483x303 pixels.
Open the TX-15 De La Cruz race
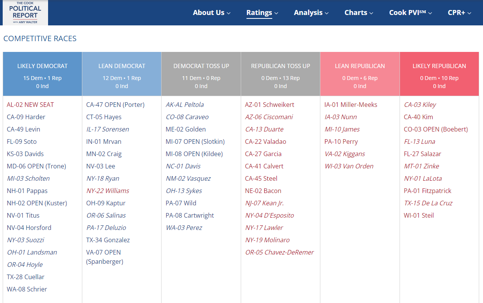point(428,203)
